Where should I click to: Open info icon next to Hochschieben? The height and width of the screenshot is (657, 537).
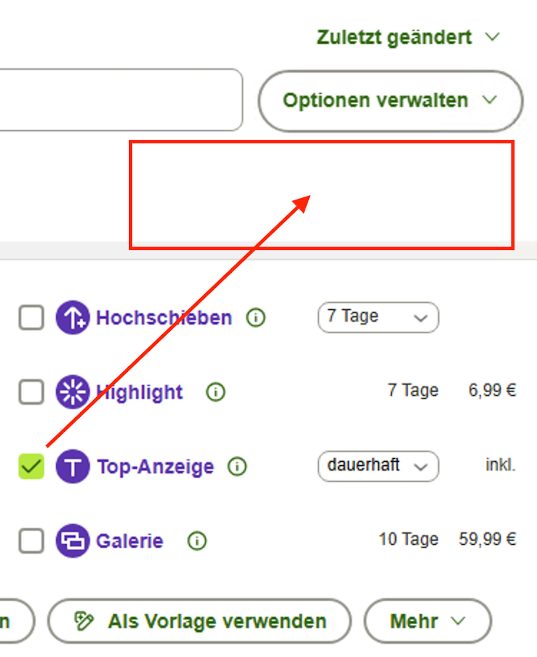(256, 318)
